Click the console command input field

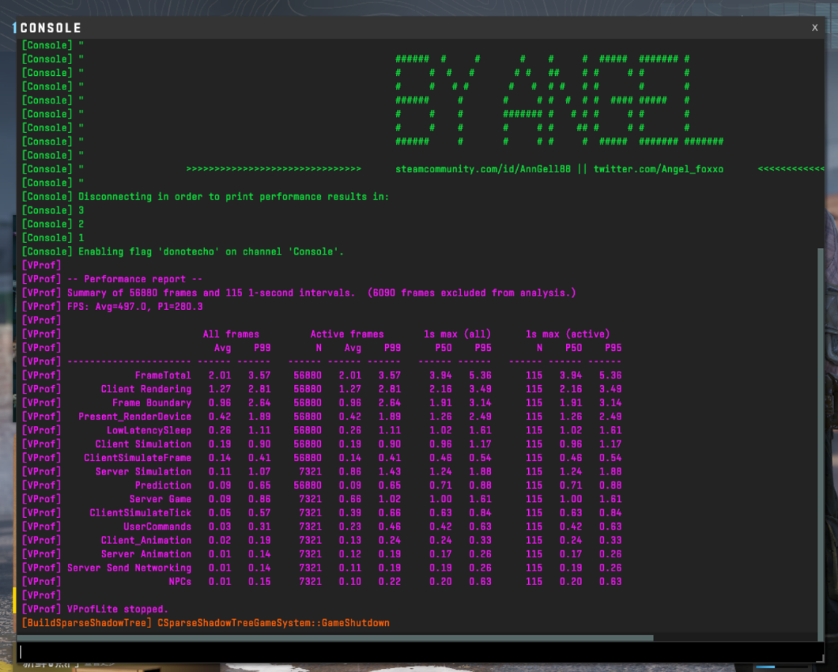[x=420, y=652]
